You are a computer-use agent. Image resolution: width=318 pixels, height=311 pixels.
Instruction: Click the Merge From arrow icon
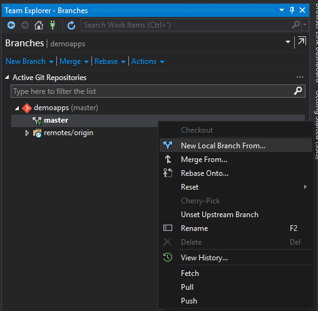pos(168,159)
